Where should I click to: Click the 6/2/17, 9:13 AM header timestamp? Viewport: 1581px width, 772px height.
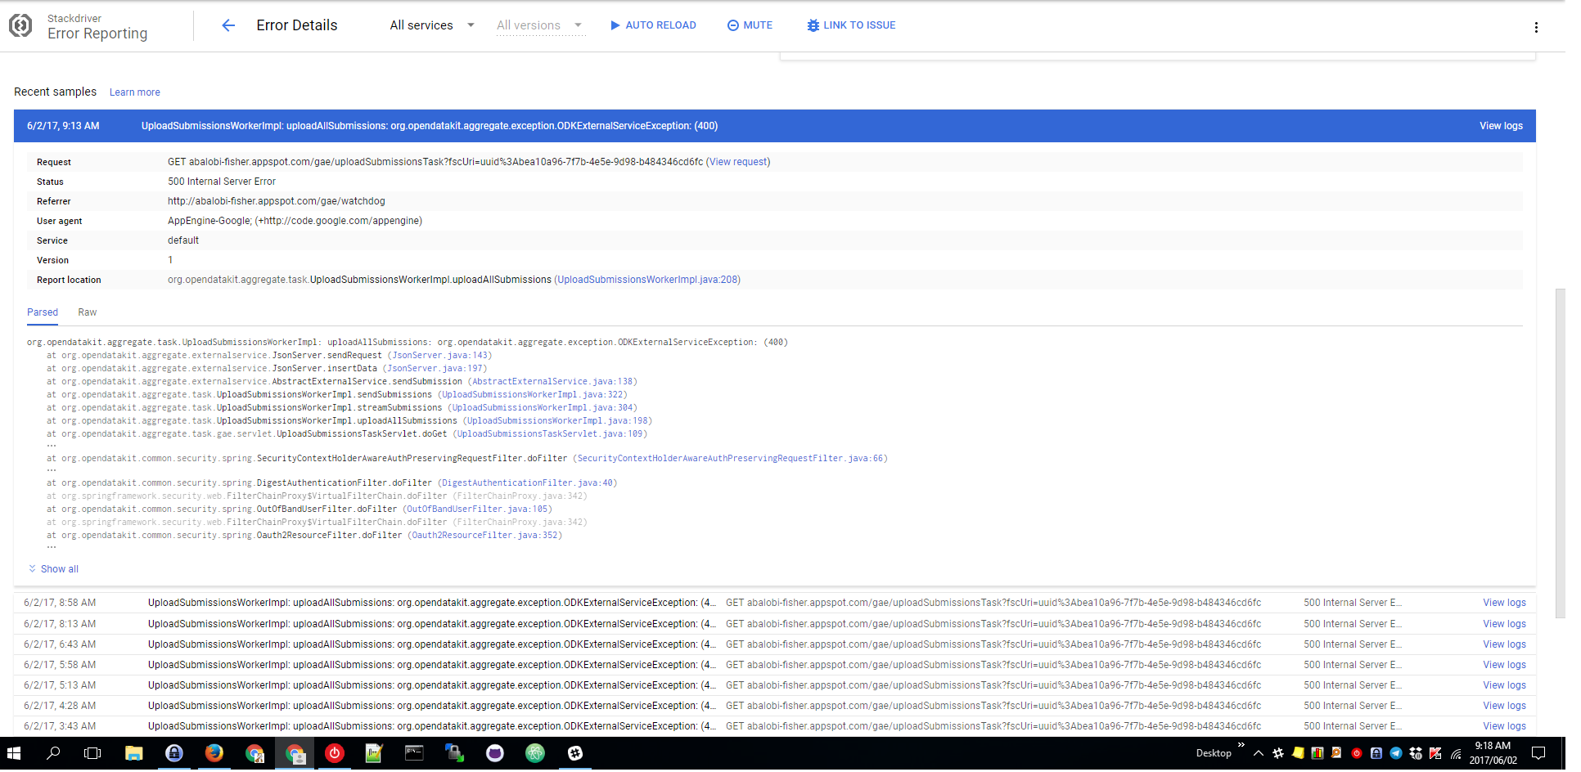click(x=63, y=126)
